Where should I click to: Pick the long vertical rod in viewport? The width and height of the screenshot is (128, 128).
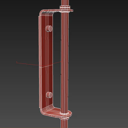65,64
